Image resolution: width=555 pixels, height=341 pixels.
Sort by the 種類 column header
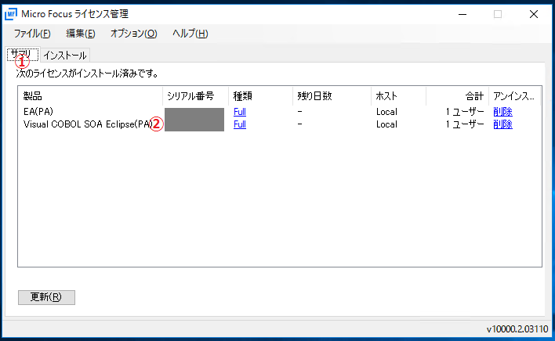[261, 96]
